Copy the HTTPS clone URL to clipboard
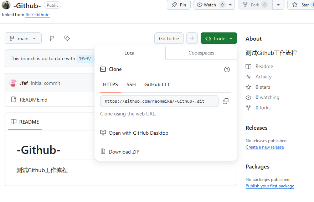This screenshot has height=202, width=314. click(x=226, y=101)
